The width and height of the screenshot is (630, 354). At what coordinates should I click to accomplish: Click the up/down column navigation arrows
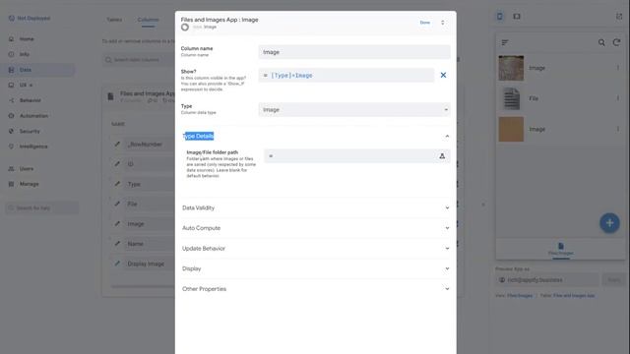[x=442, y=23]
